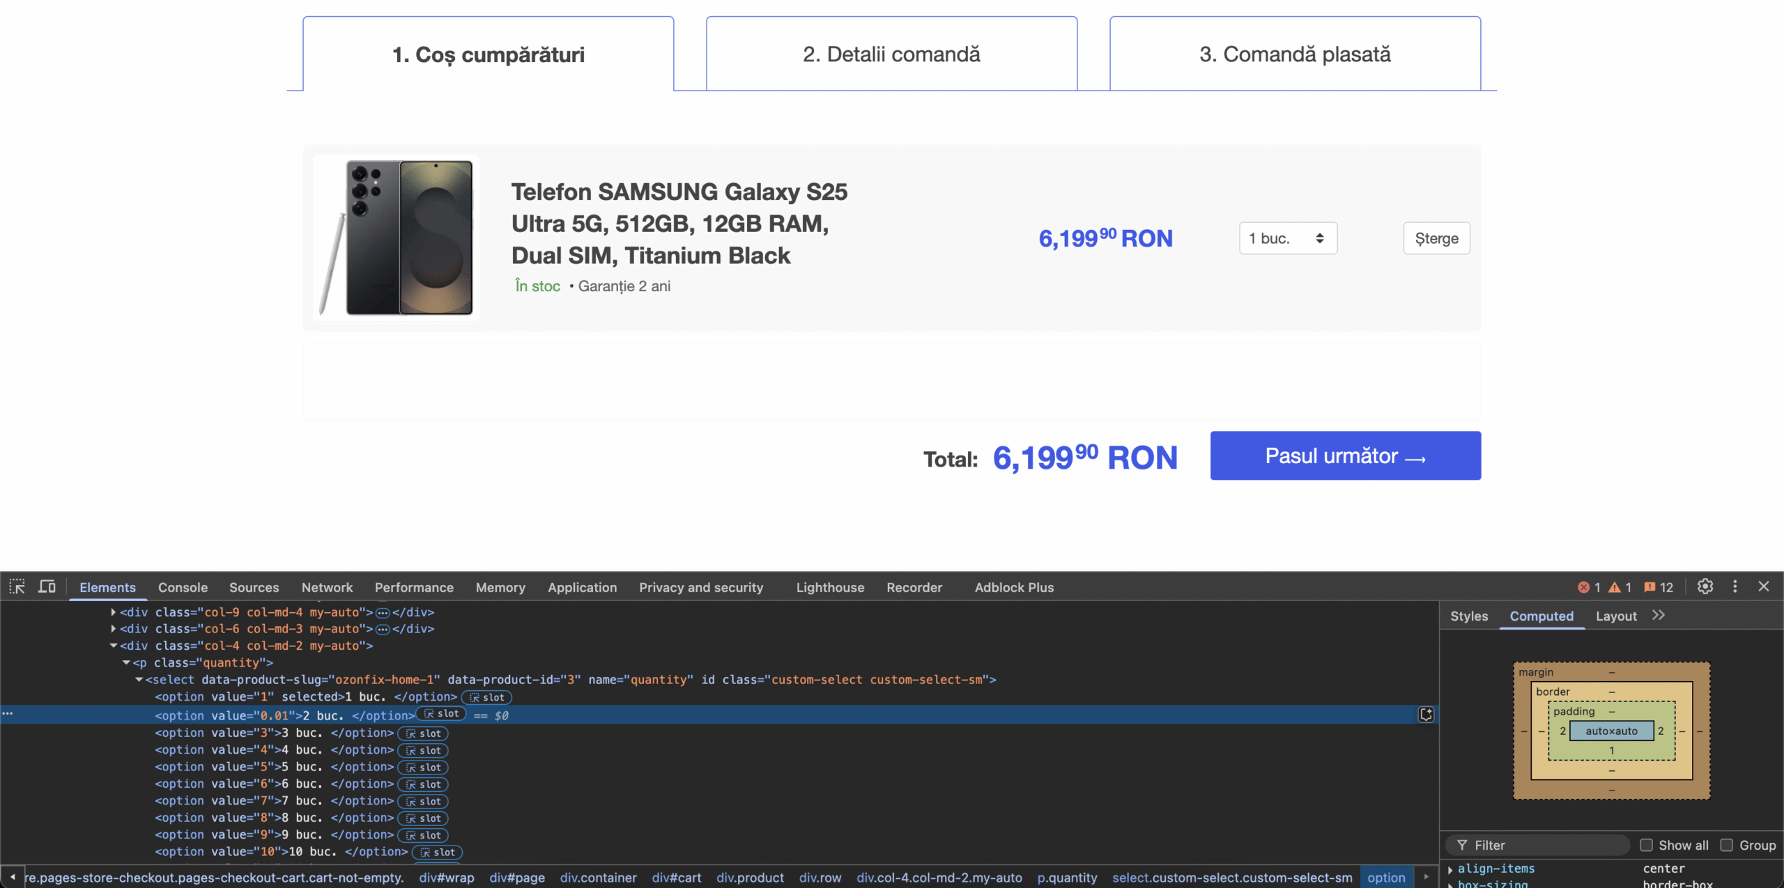Open the Sources tab

coord(254,588)
